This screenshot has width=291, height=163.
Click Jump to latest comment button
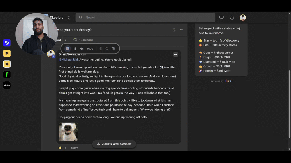(114, 144)
